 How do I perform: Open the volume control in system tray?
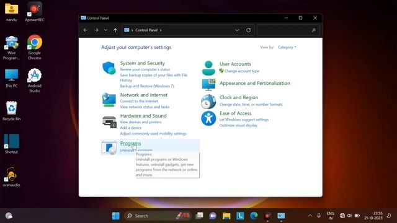pos(350,216)
